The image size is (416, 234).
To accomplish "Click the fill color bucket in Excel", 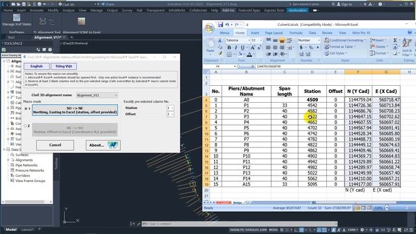I will coord(240,54).
